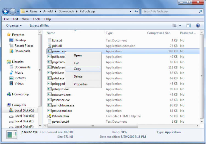Image resolution: width=206 pixels, height=144 pixels.
Task: Open the Edit menu
Action: pyautogui.click(x=15, y=19)
